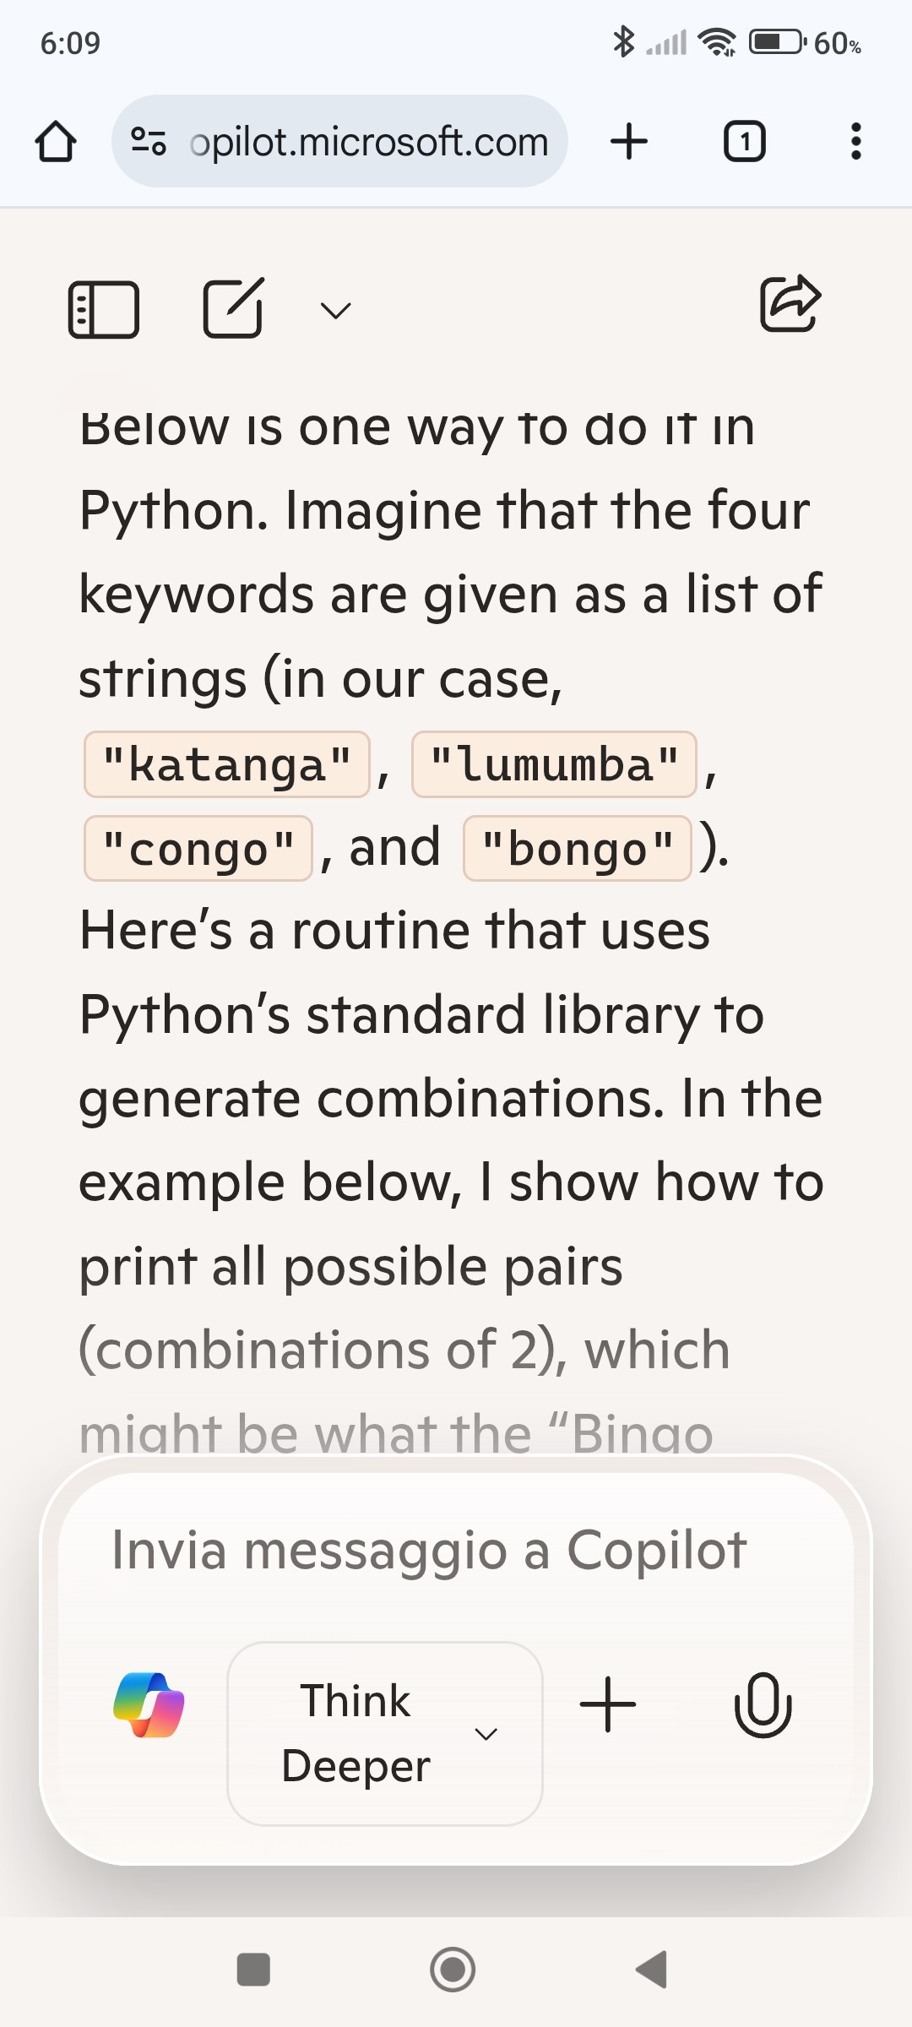Tap the colorful Copilot logo icon

pos(149,1704)
